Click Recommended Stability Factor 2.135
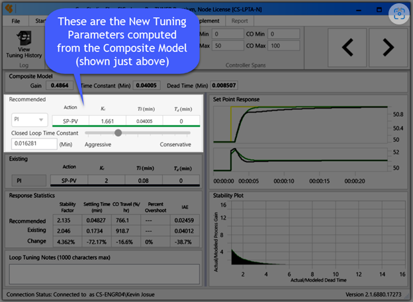413x302 pixels. click(67, 220)
